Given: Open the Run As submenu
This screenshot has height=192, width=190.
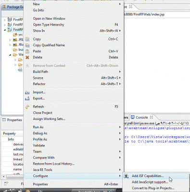Looking at the screenshot, I should 74,127.
